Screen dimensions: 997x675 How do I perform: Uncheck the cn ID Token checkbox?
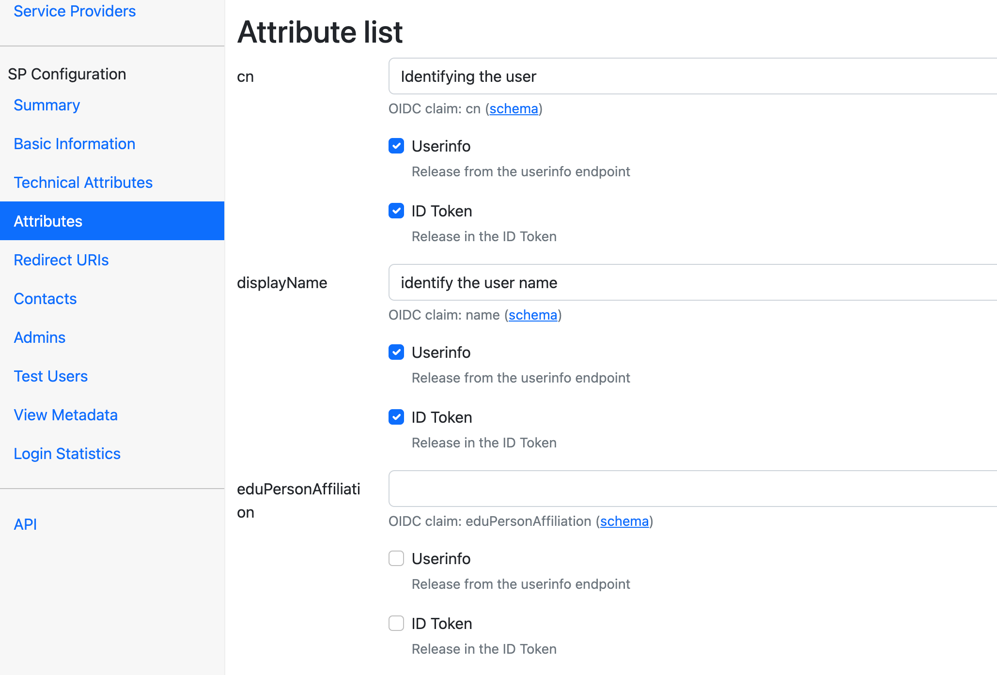point(396,211)
